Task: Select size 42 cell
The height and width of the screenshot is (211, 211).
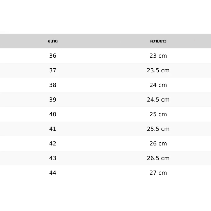Action: point(53,143)
